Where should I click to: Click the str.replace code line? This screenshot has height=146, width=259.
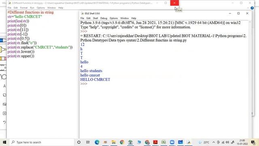click(40, 47)
